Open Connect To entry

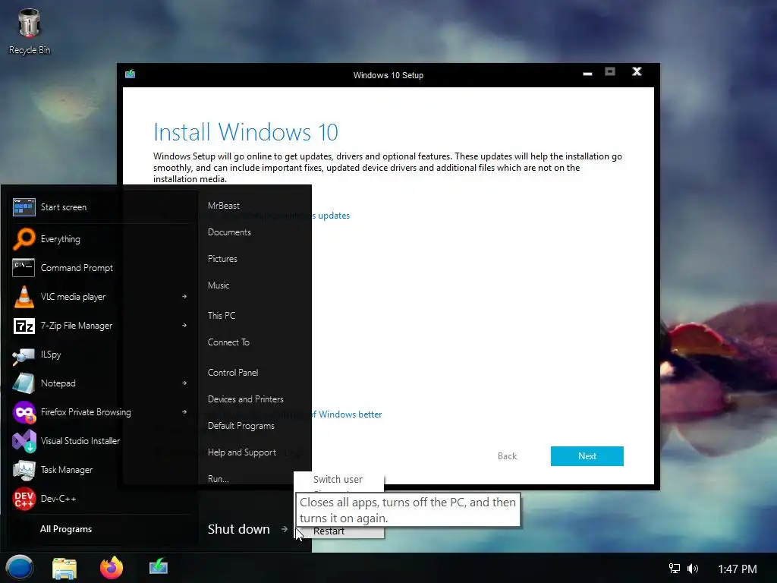point(228,342)
